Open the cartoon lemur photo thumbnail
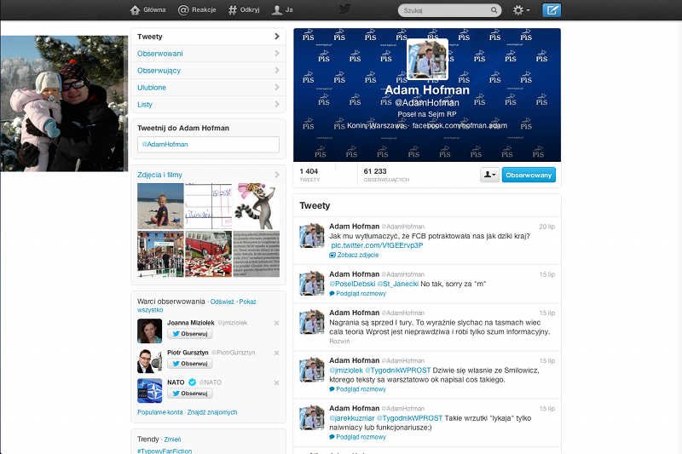 click(x=257, y=206)
